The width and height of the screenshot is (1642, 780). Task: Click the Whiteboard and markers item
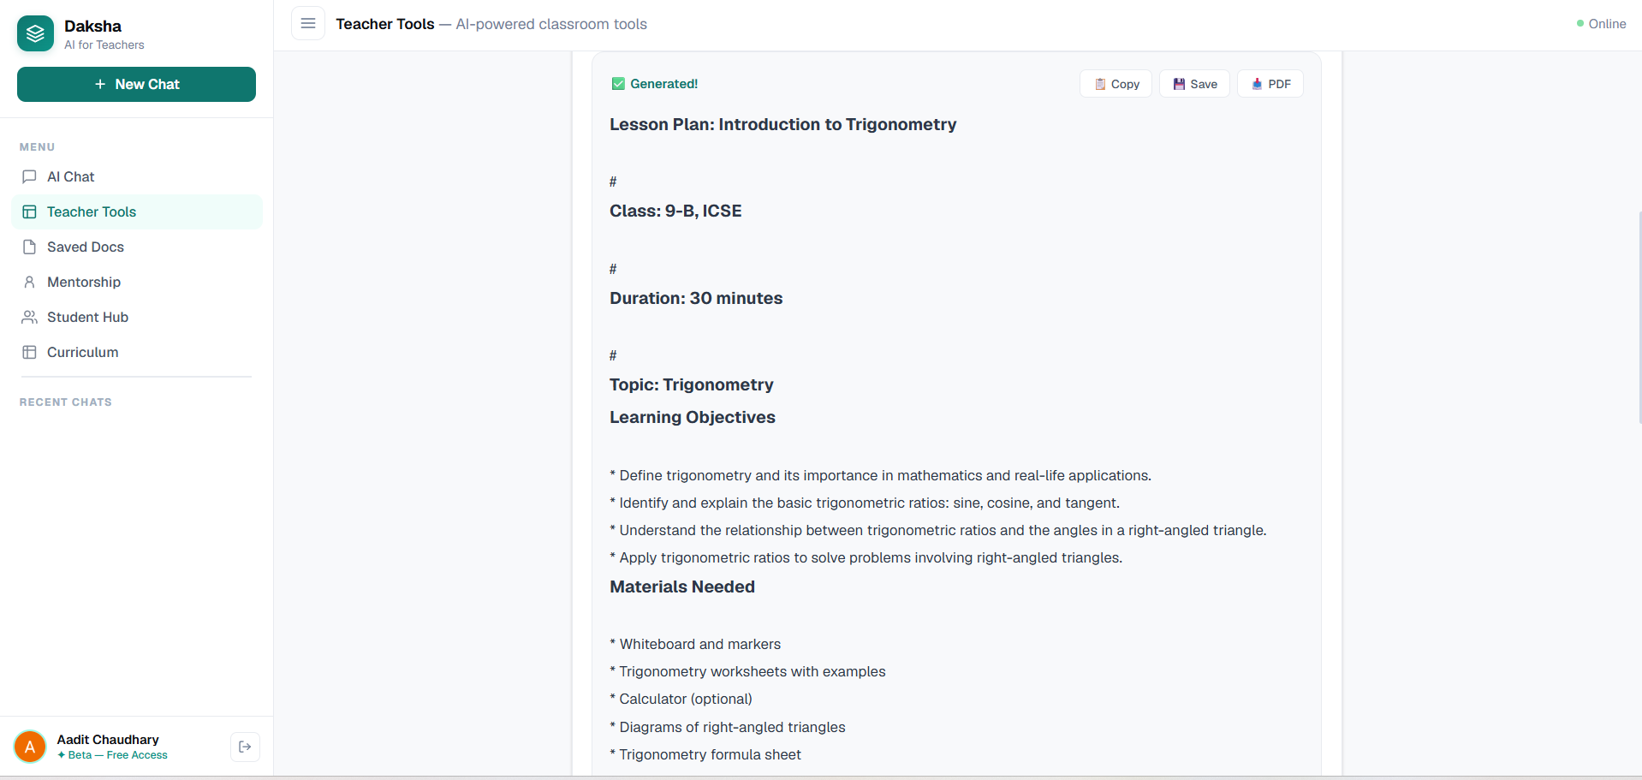[x=695, y=644]
